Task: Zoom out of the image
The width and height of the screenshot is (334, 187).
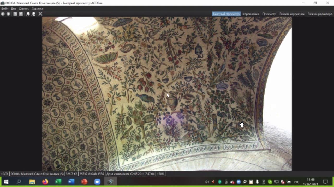Action: 34,14
